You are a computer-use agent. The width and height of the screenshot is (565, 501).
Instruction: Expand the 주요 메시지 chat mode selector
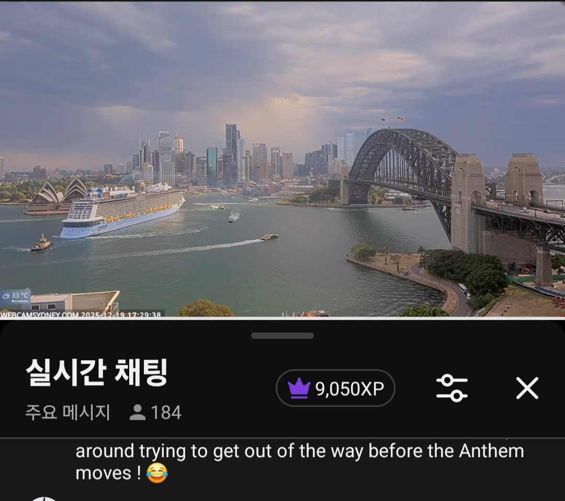(67, 413)
